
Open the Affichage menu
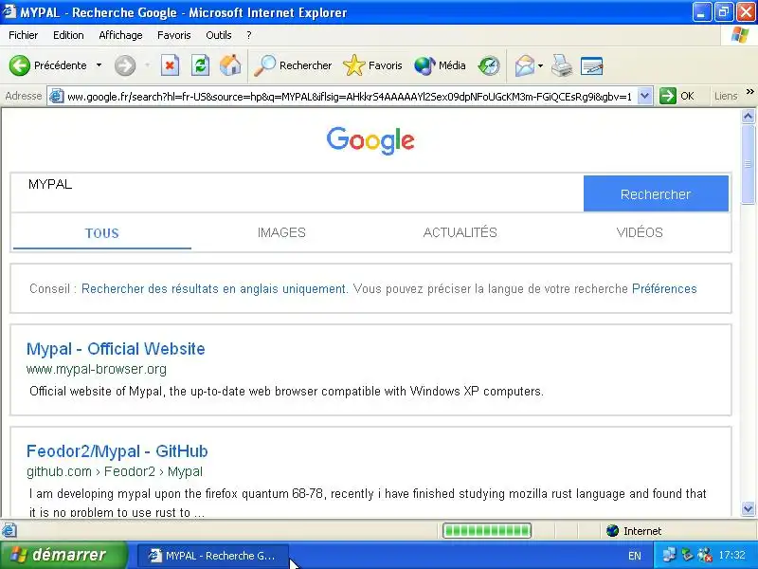pos(120,35)
